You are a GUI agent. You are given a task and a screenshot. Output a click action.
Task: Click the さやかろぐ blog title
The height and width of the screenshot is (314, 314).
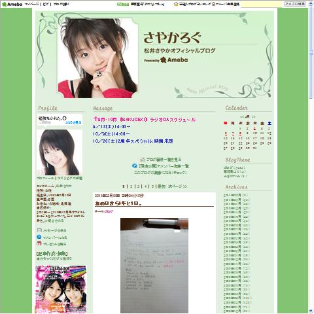172,37
